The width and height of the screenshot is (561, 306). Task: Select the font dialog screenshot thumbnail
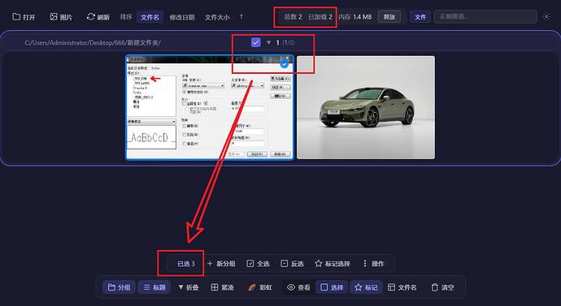coord(210,107)
